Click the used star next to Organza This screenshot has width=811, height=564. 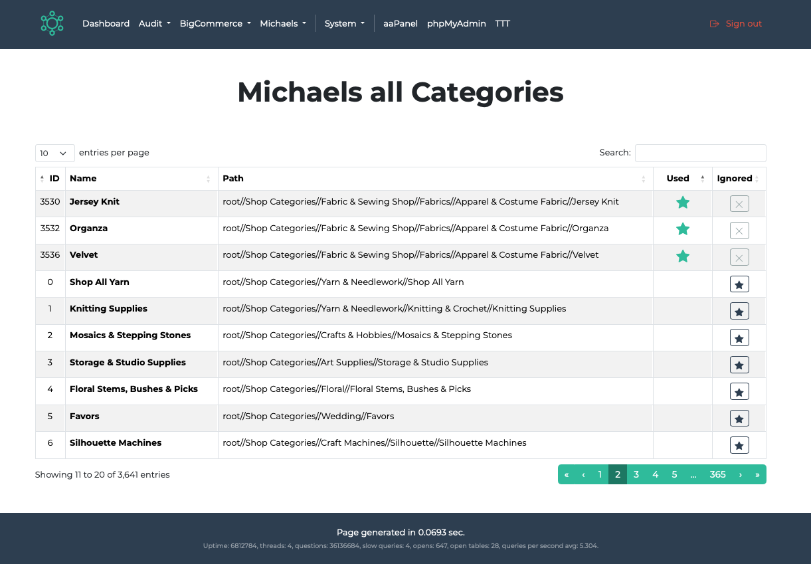tap(683, 229)
